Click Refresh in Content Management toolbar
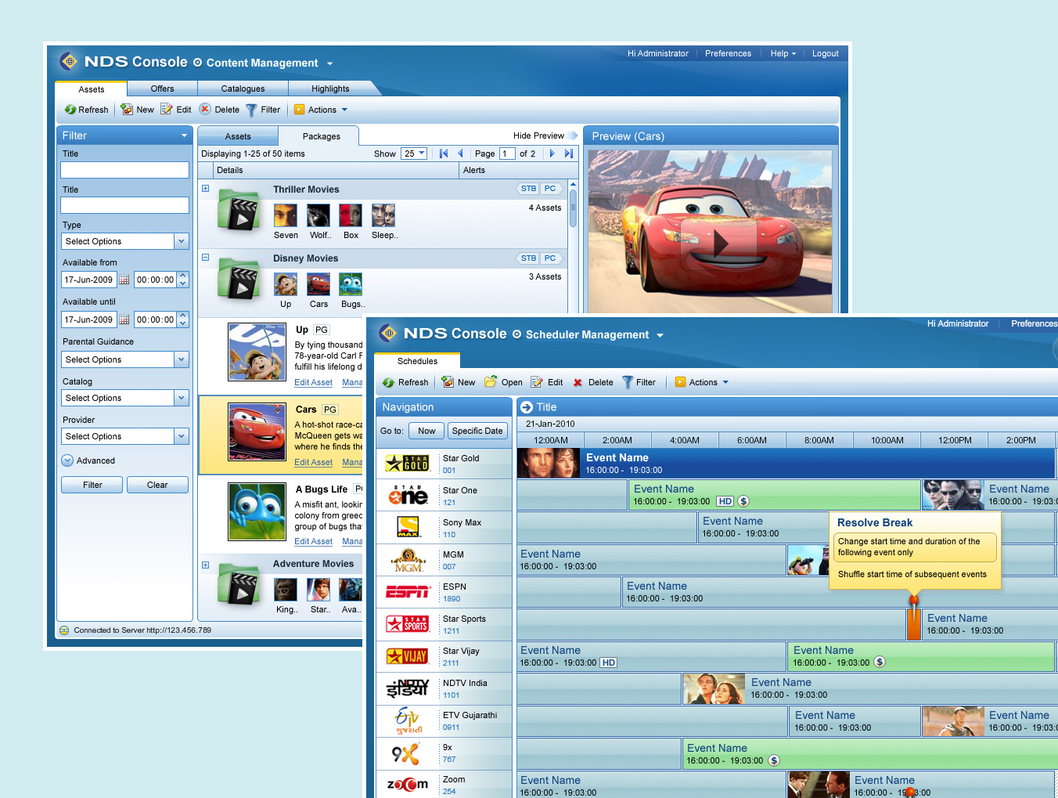This screenshot has width=1058, height=798. coord(87,110)
